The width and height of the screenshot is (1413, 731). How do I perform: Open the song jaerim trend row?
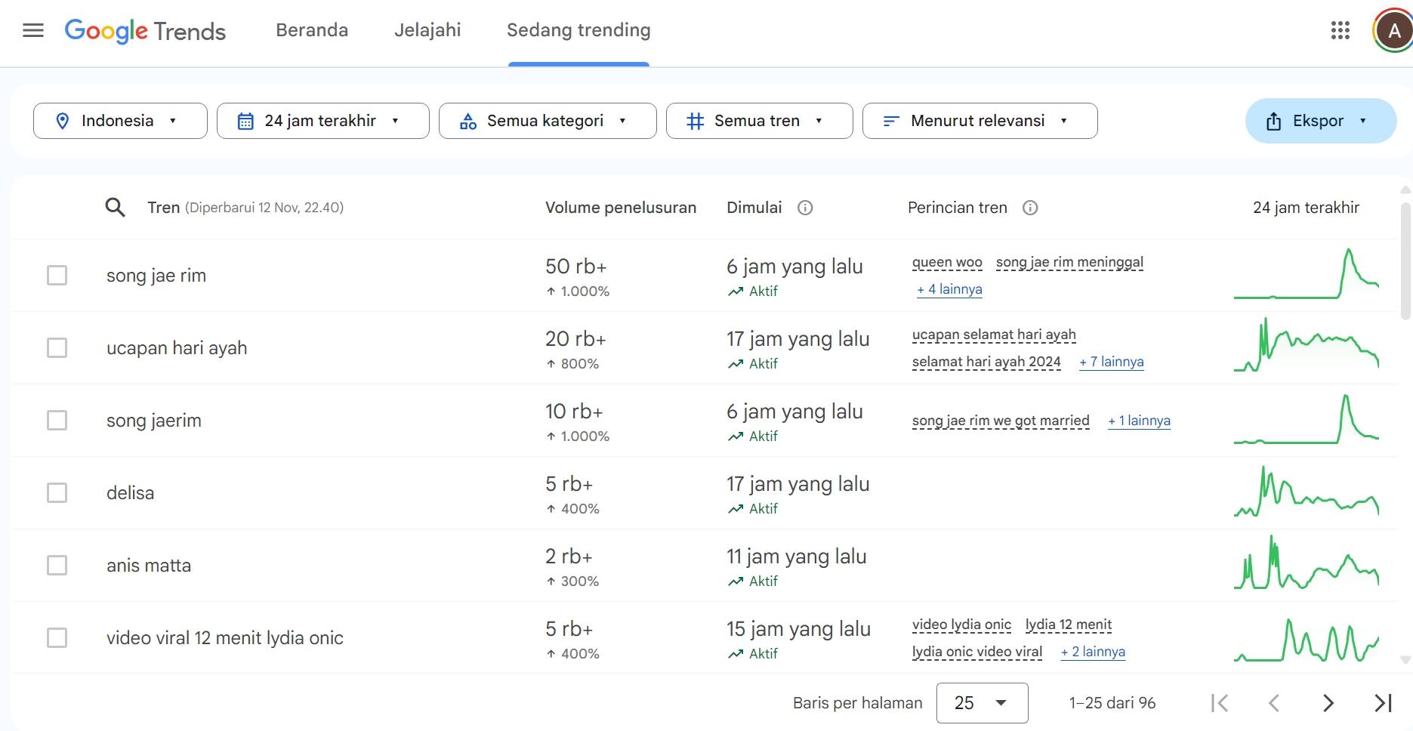tap(704, 420)
